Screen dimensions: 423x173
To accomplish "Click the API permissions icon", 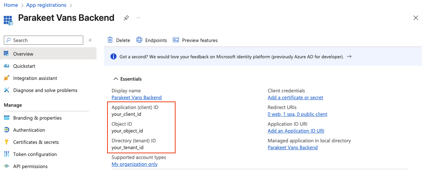I will [x=6, y=167].
